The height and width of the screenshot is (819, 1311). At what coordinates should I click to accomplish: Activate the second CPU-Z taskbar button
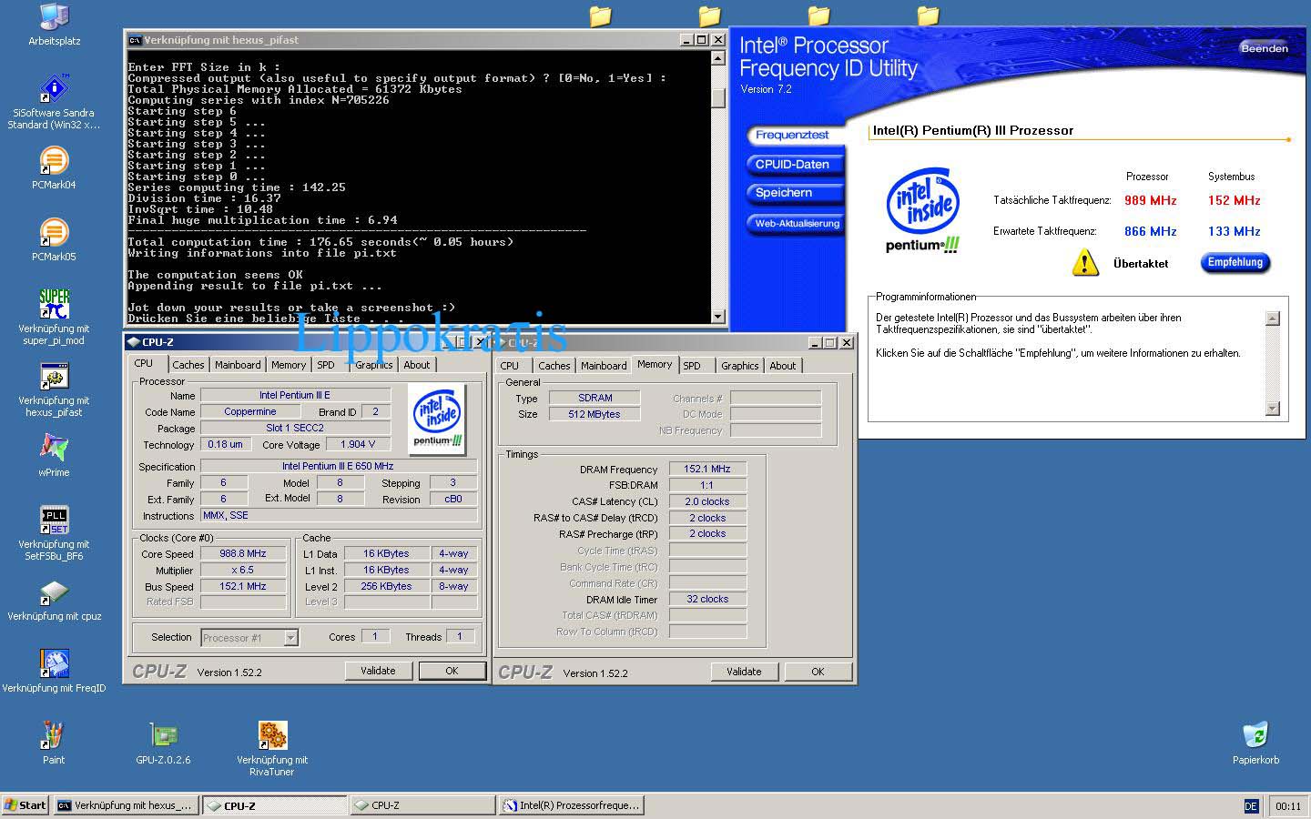coord(422,805)
